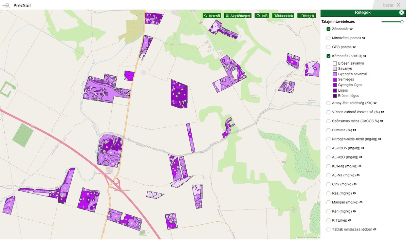Close the Rétegek panel with the X icon
The width and height of the screenshot is (406, 240).
click(x=401, y=13)
